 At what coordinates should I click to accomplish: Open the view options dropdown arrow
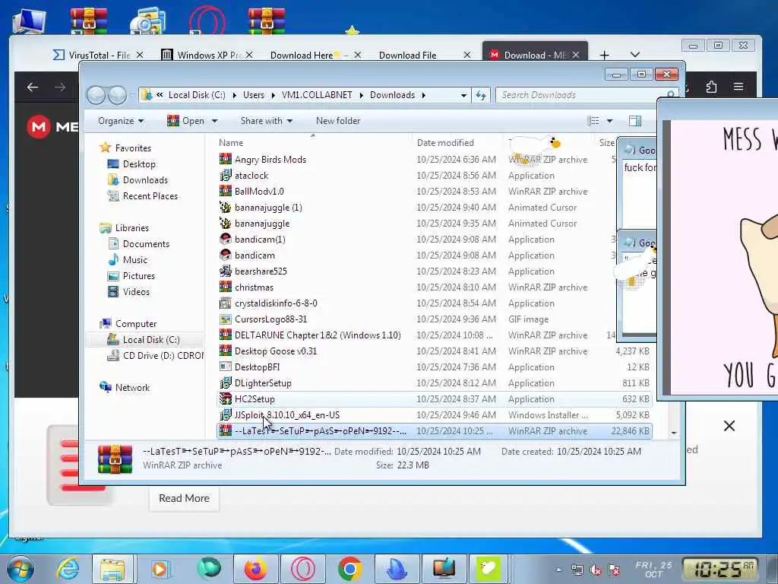coord(610,121)
